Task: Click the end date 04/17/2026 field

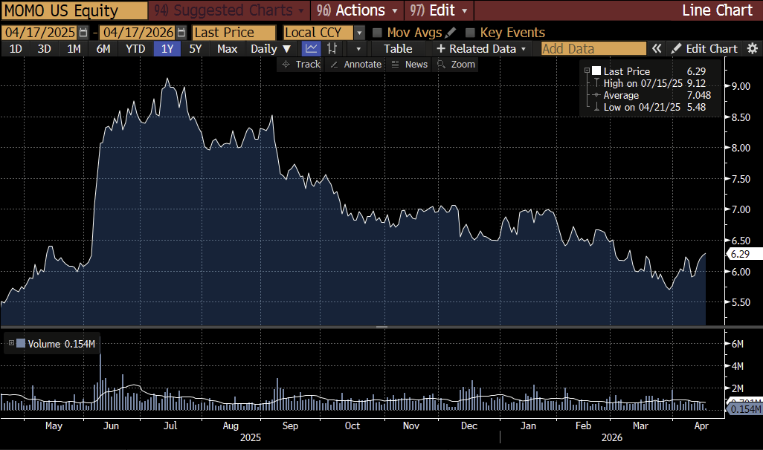Action: (x=138, y=33)
